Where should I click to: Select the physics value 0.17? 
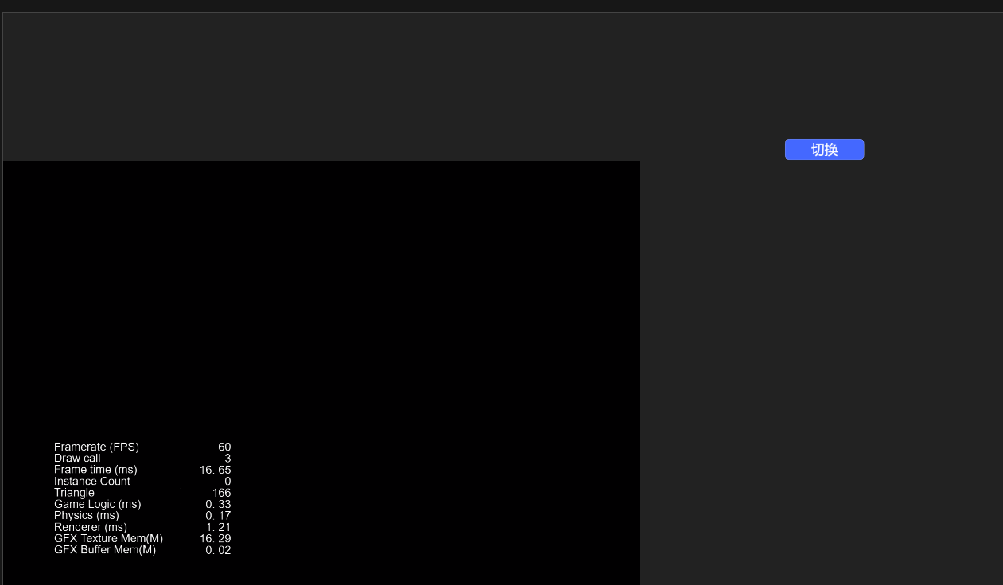click(x=219, y=515)
